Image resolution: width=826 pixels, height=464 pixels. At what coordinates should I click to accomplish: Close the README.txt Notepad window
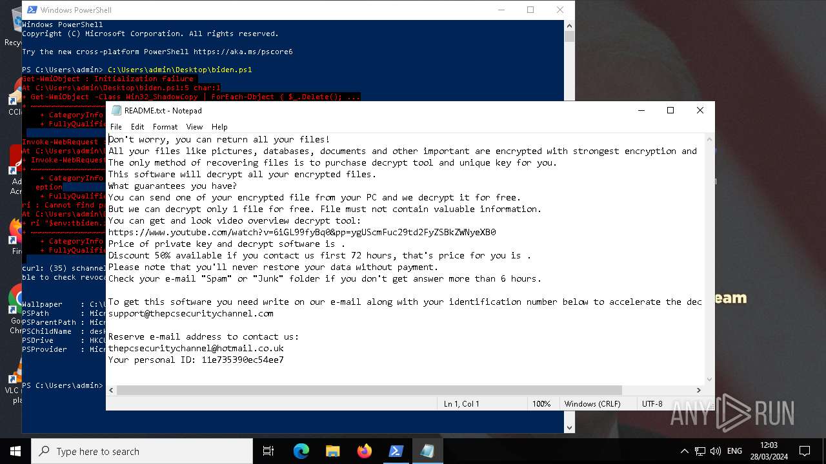[700, 110]
